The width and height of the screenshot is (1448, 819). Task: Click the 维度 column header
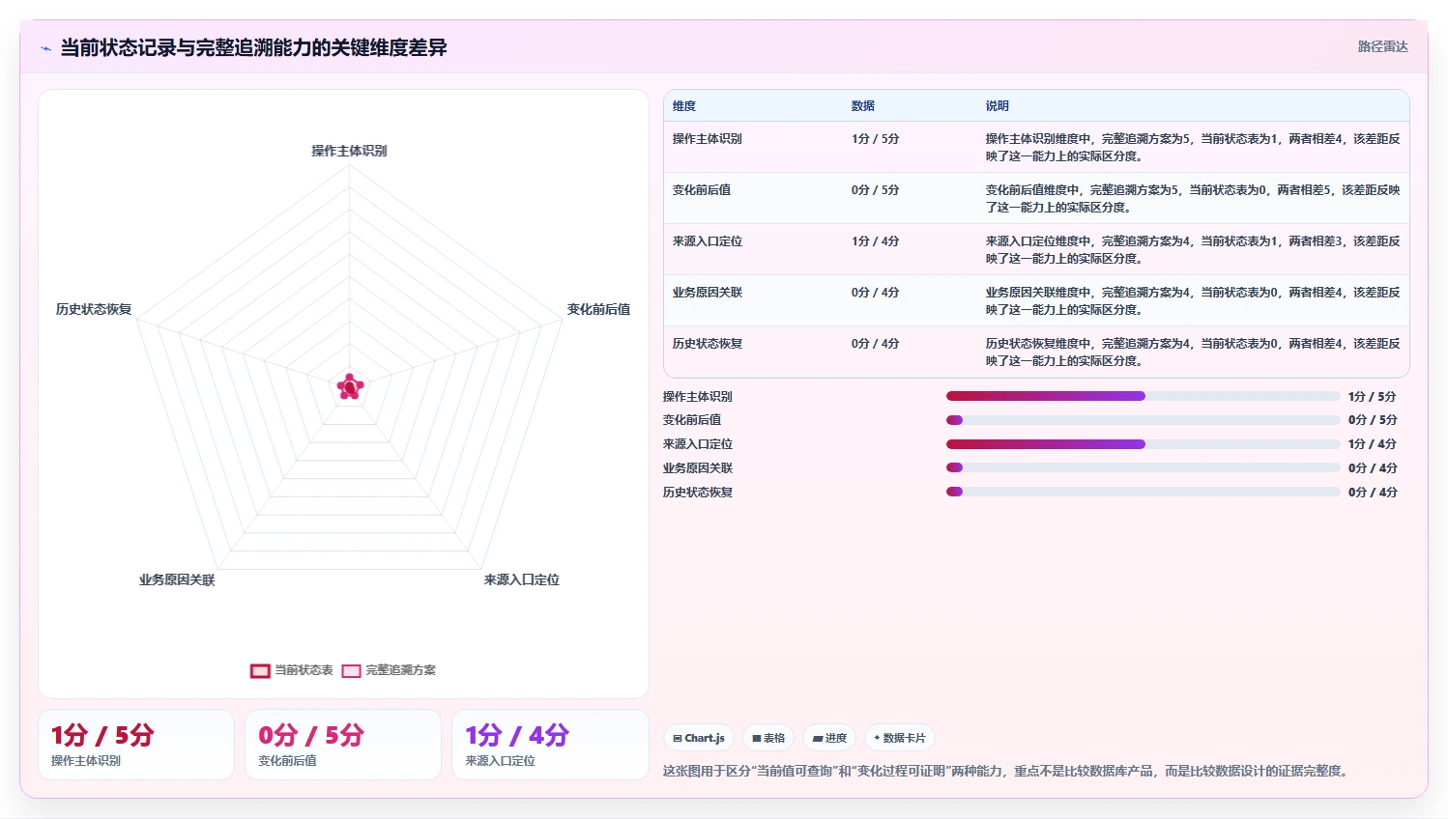pos(684,106)
